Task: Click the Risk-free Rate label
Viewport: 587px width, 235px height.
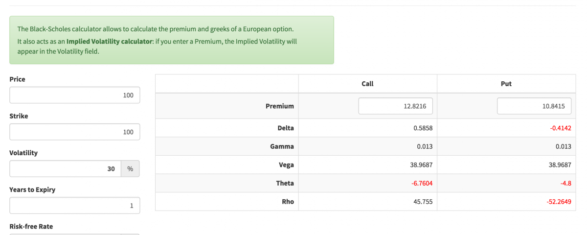Action: tap(31, 226)
